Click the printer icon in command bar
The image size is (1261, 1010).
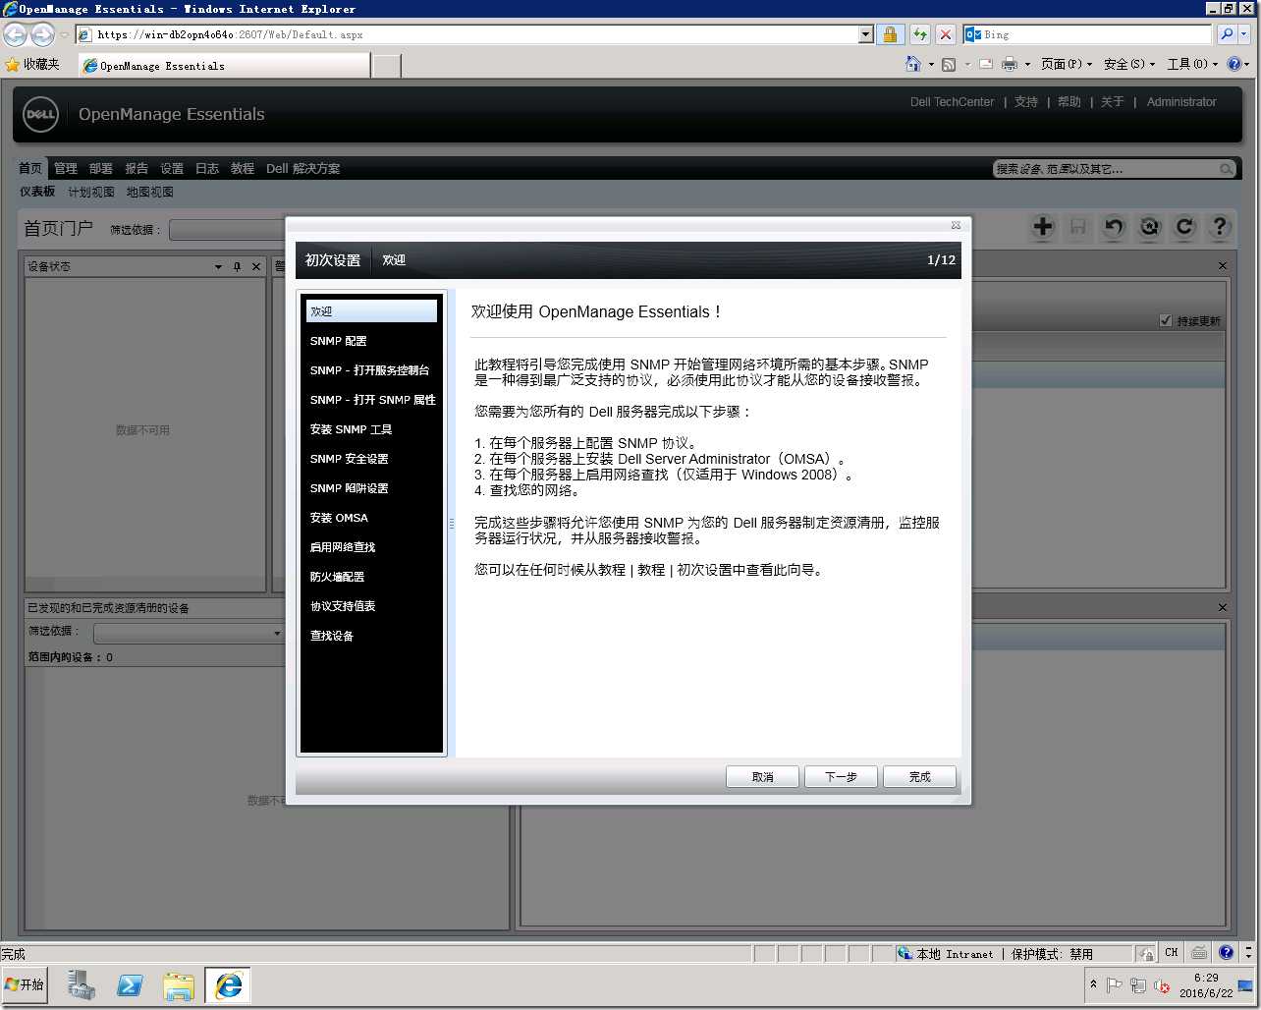1010,64
